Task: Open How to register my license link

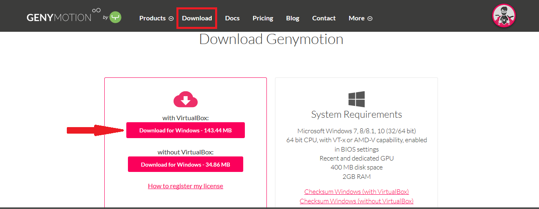Action: point(185,186)
